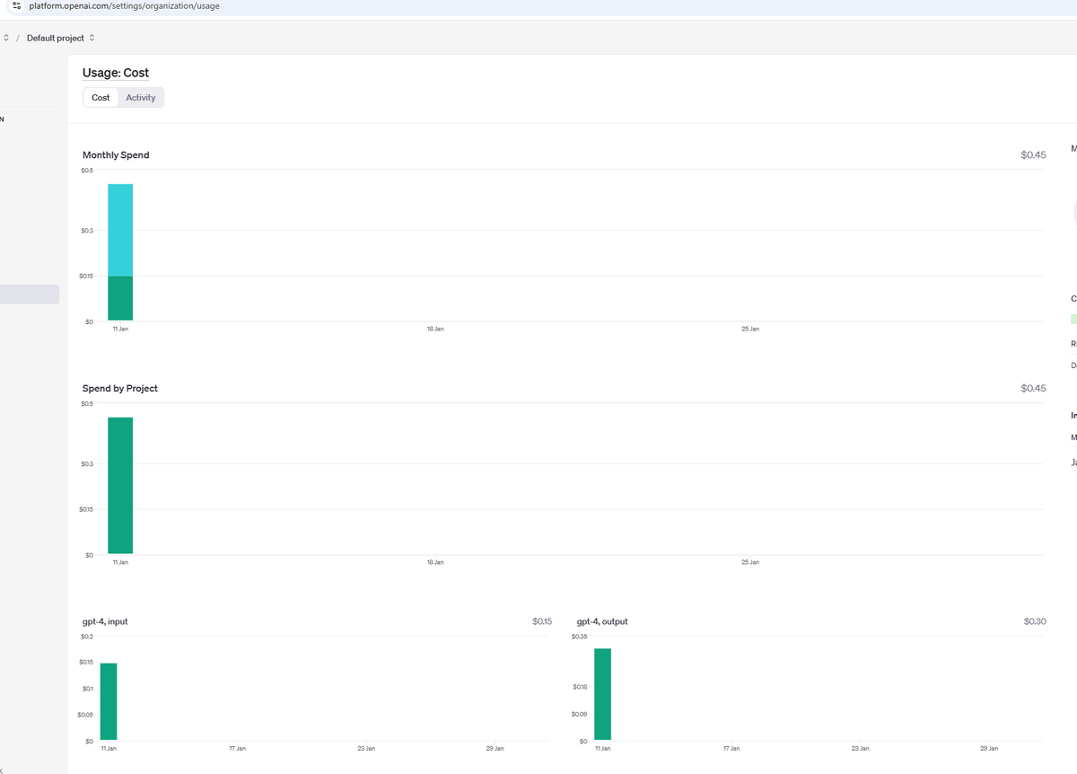Click "11 Jan" label under Monthly Spend chart
The width and height of the screenshot is (1077, 774).
click(x=120, y=330)
